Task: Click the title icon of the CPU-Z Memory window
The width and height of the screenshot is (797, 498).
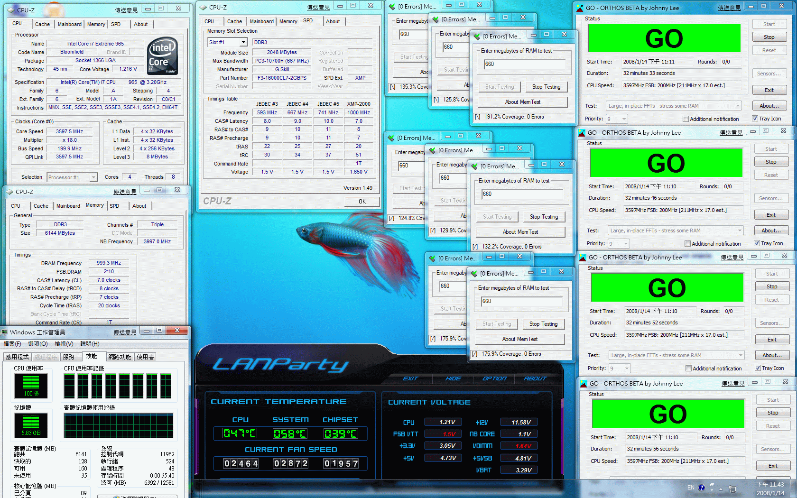Action: [9, 192]
